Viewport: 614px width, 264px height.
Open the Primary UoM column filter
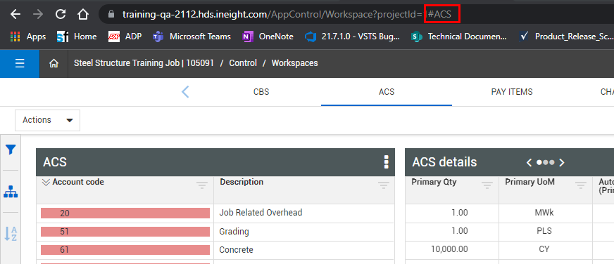pyautogui.click(x=581, y=185)
